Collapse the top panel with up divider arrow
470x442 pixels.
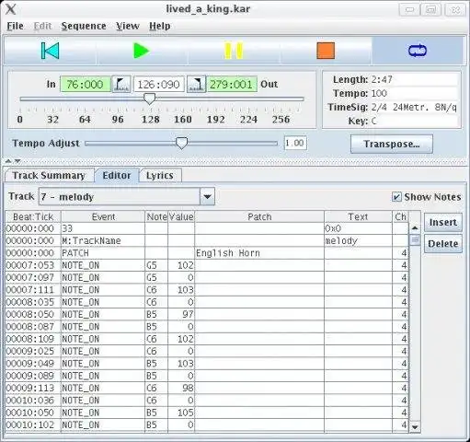pos(8,161)
